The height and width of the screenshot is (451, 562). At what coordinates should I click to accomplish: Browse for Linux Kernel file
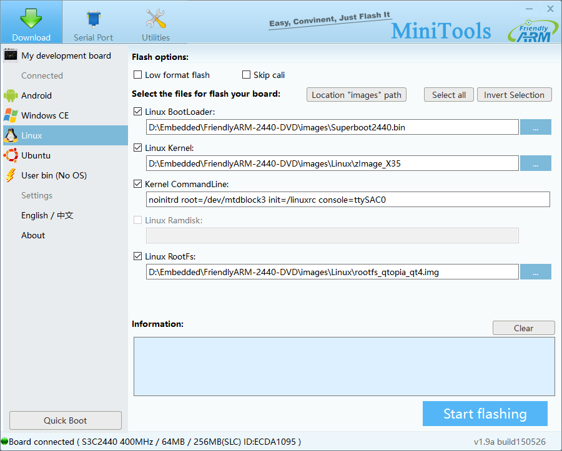click(536, 163)
